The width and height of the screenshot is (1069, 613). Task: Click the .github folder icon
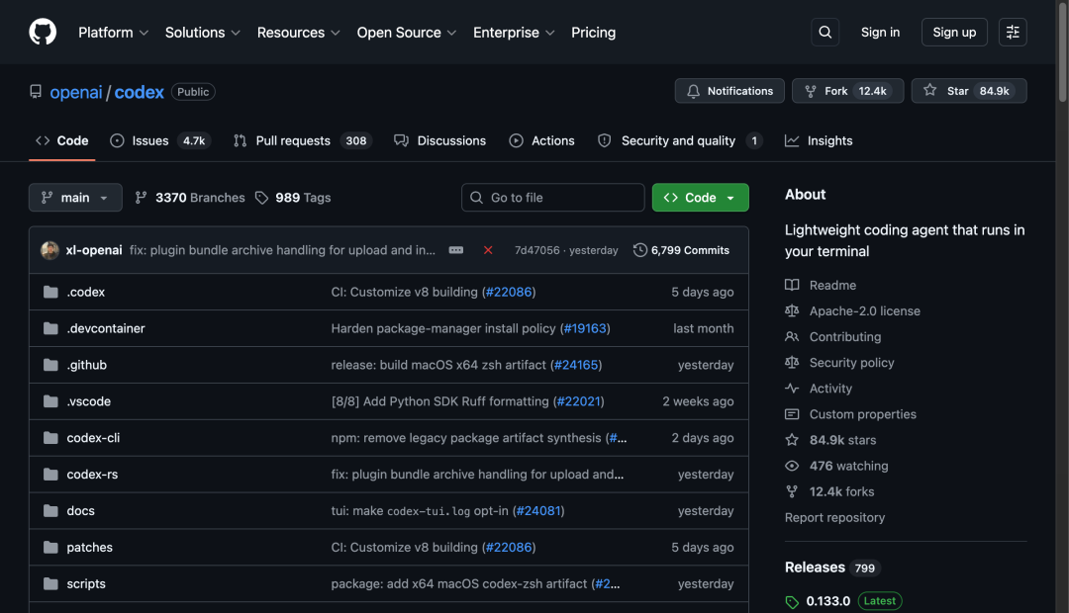[x=50, y=365]
